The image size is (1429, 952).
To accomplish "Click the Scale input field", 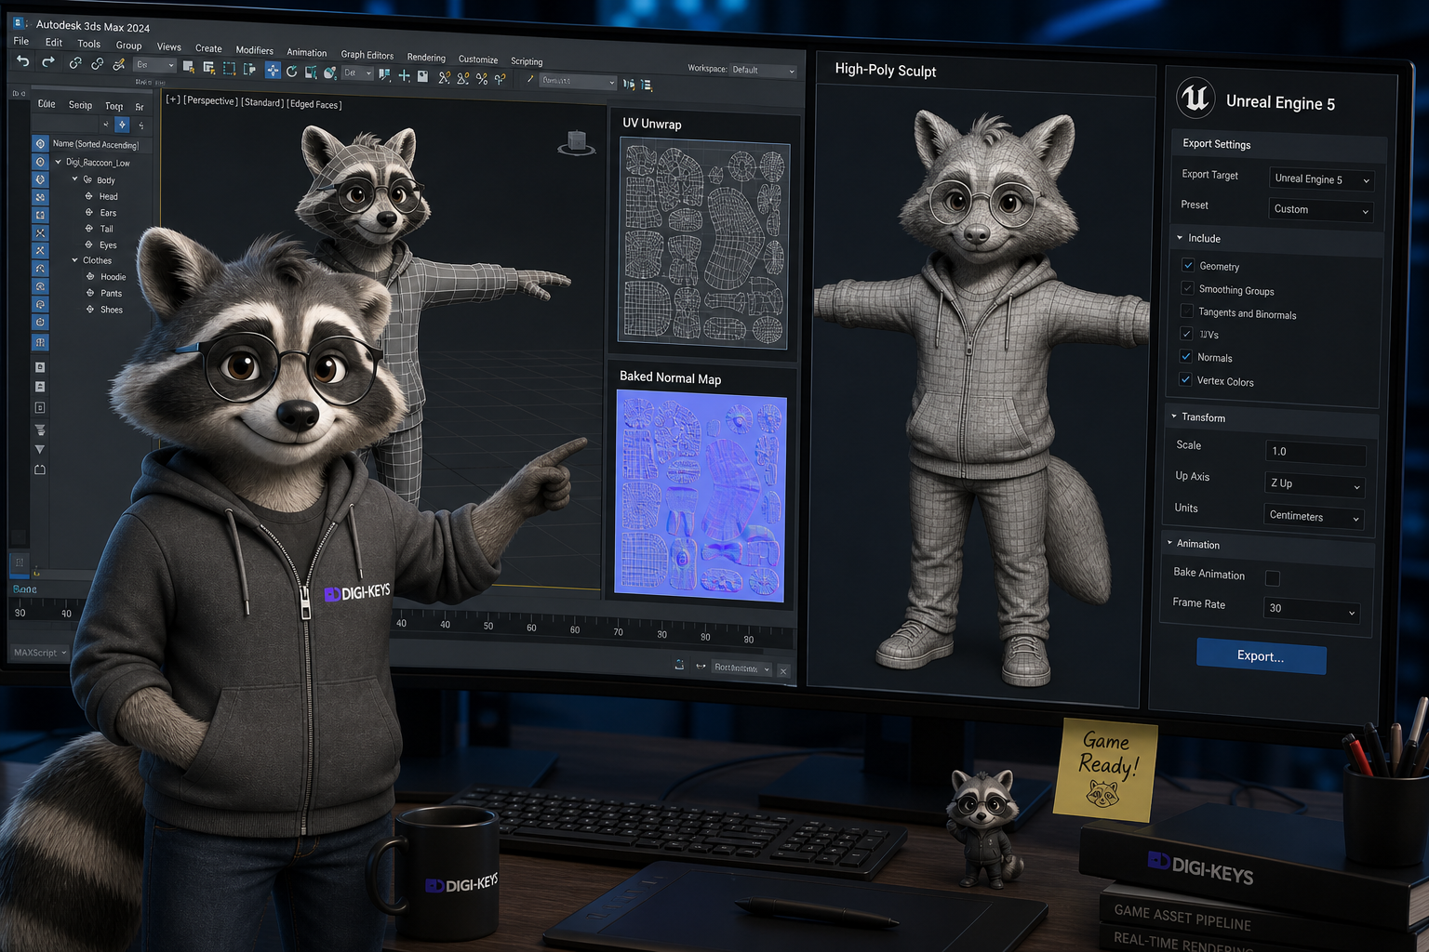I will pyautogui.click(x=1315, y=452).
